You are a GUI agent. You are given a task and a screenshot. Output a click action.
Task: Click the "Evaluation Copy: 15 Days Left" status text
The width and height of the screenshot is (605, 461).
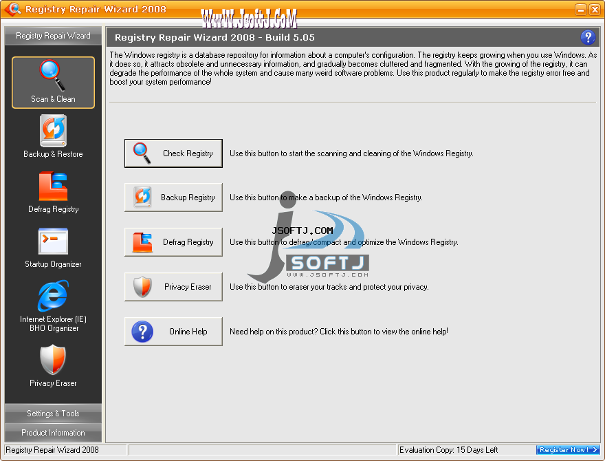(x=448, y=450)
